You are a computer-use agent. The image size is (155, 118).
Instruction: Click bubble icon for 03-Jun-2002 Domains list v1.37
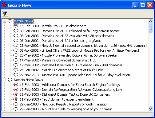pos(16,41)
